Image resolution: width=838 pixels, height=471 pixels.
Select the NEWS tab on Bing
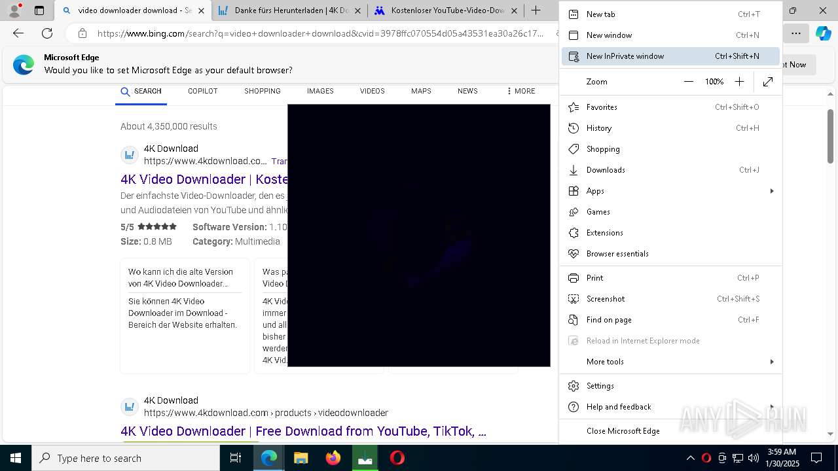pyautogui.click(x=467, y=91)
